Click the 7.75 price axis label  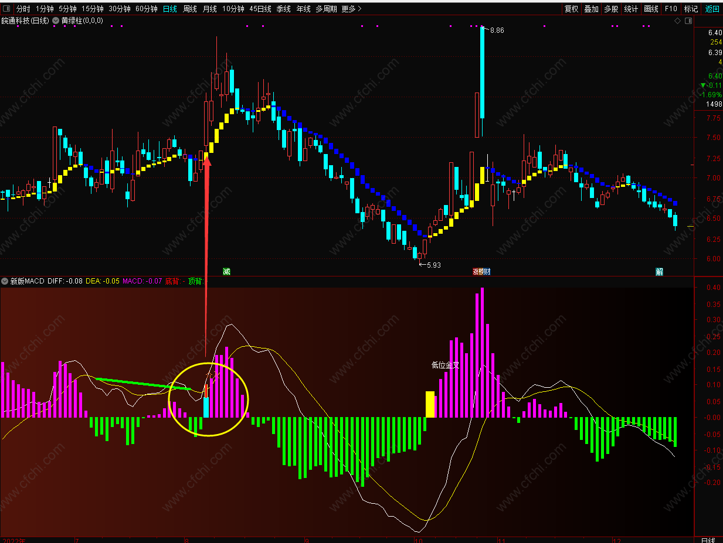(714, 118)
